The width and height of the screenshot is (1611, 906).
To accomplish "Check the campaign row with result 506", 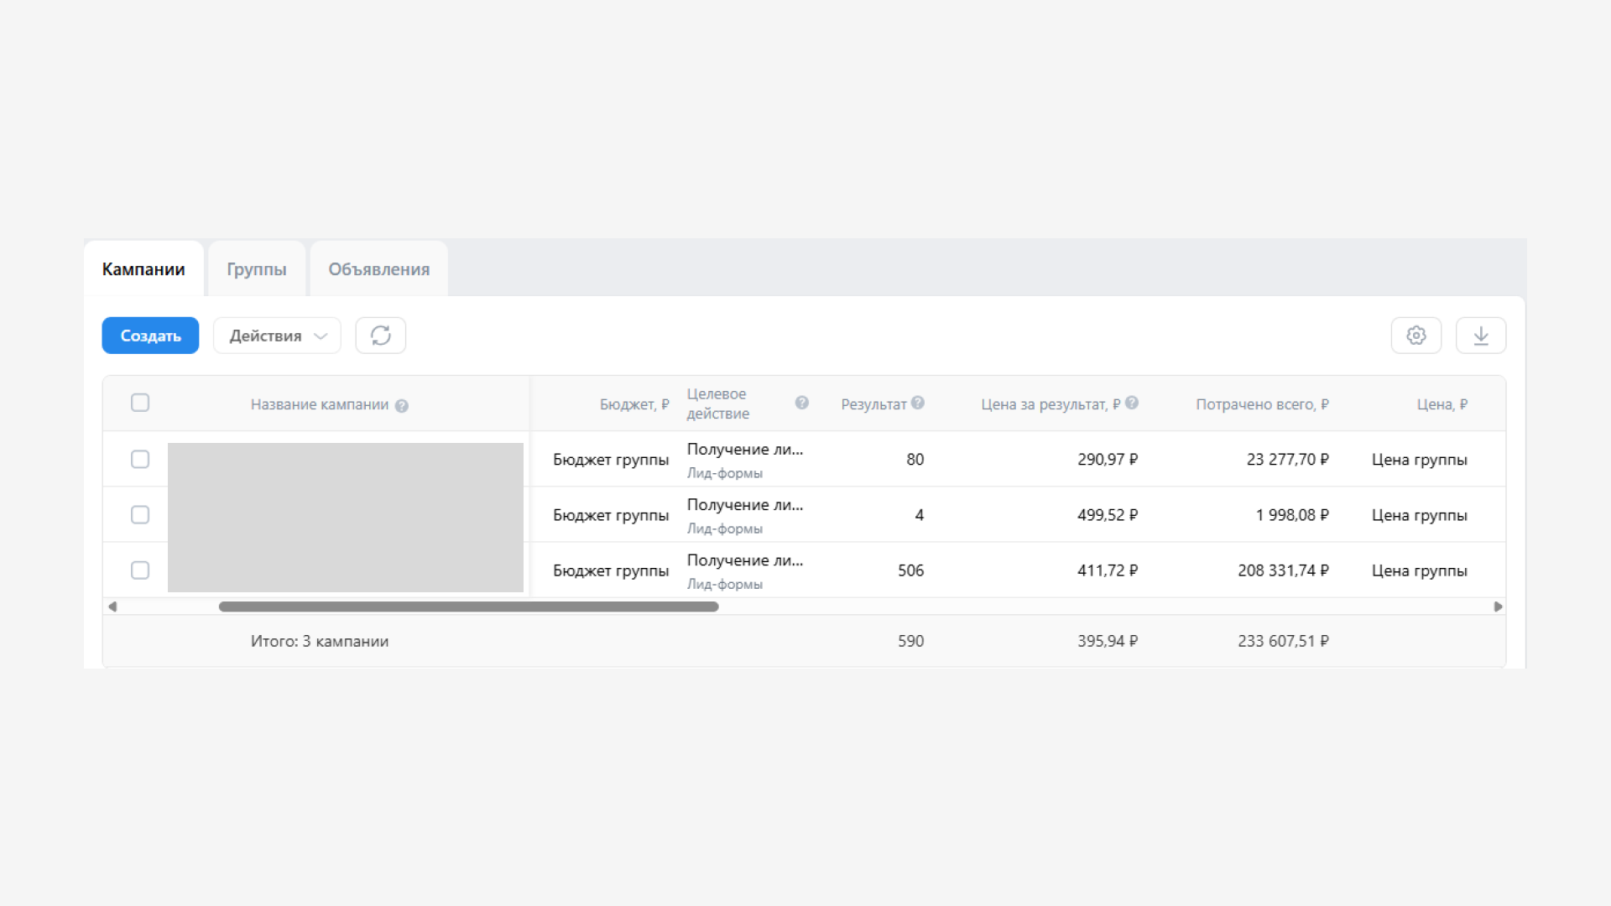I will click(x=140, y=570).
